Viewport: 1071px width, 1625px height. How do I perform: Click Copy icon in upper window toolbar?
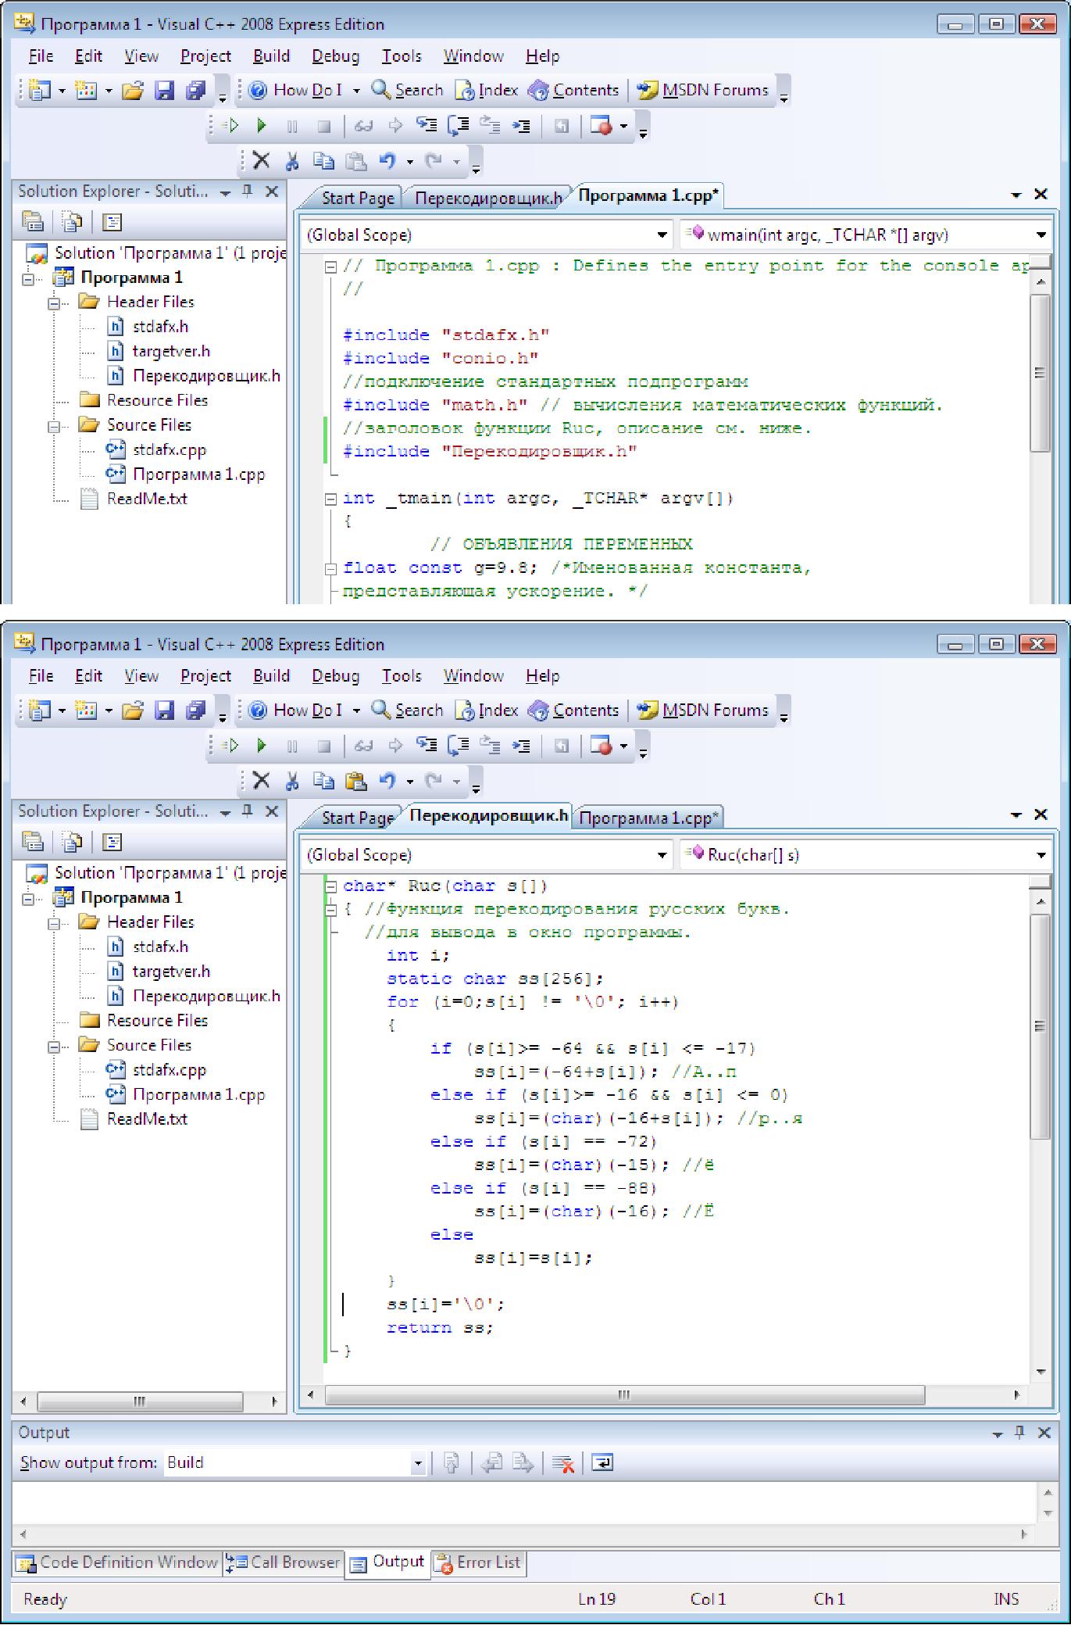323,161
